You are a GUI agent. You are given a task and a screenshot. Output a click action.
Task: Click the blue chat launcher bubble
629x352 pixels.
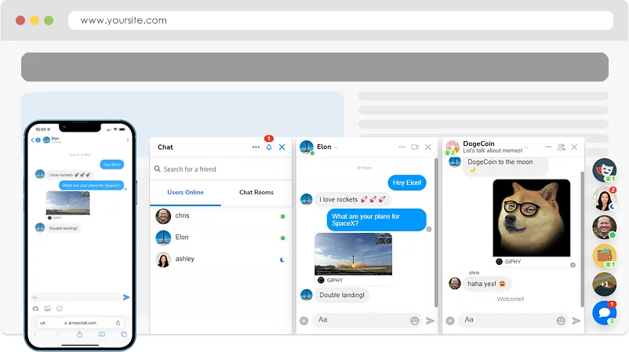tap(604, 313)
